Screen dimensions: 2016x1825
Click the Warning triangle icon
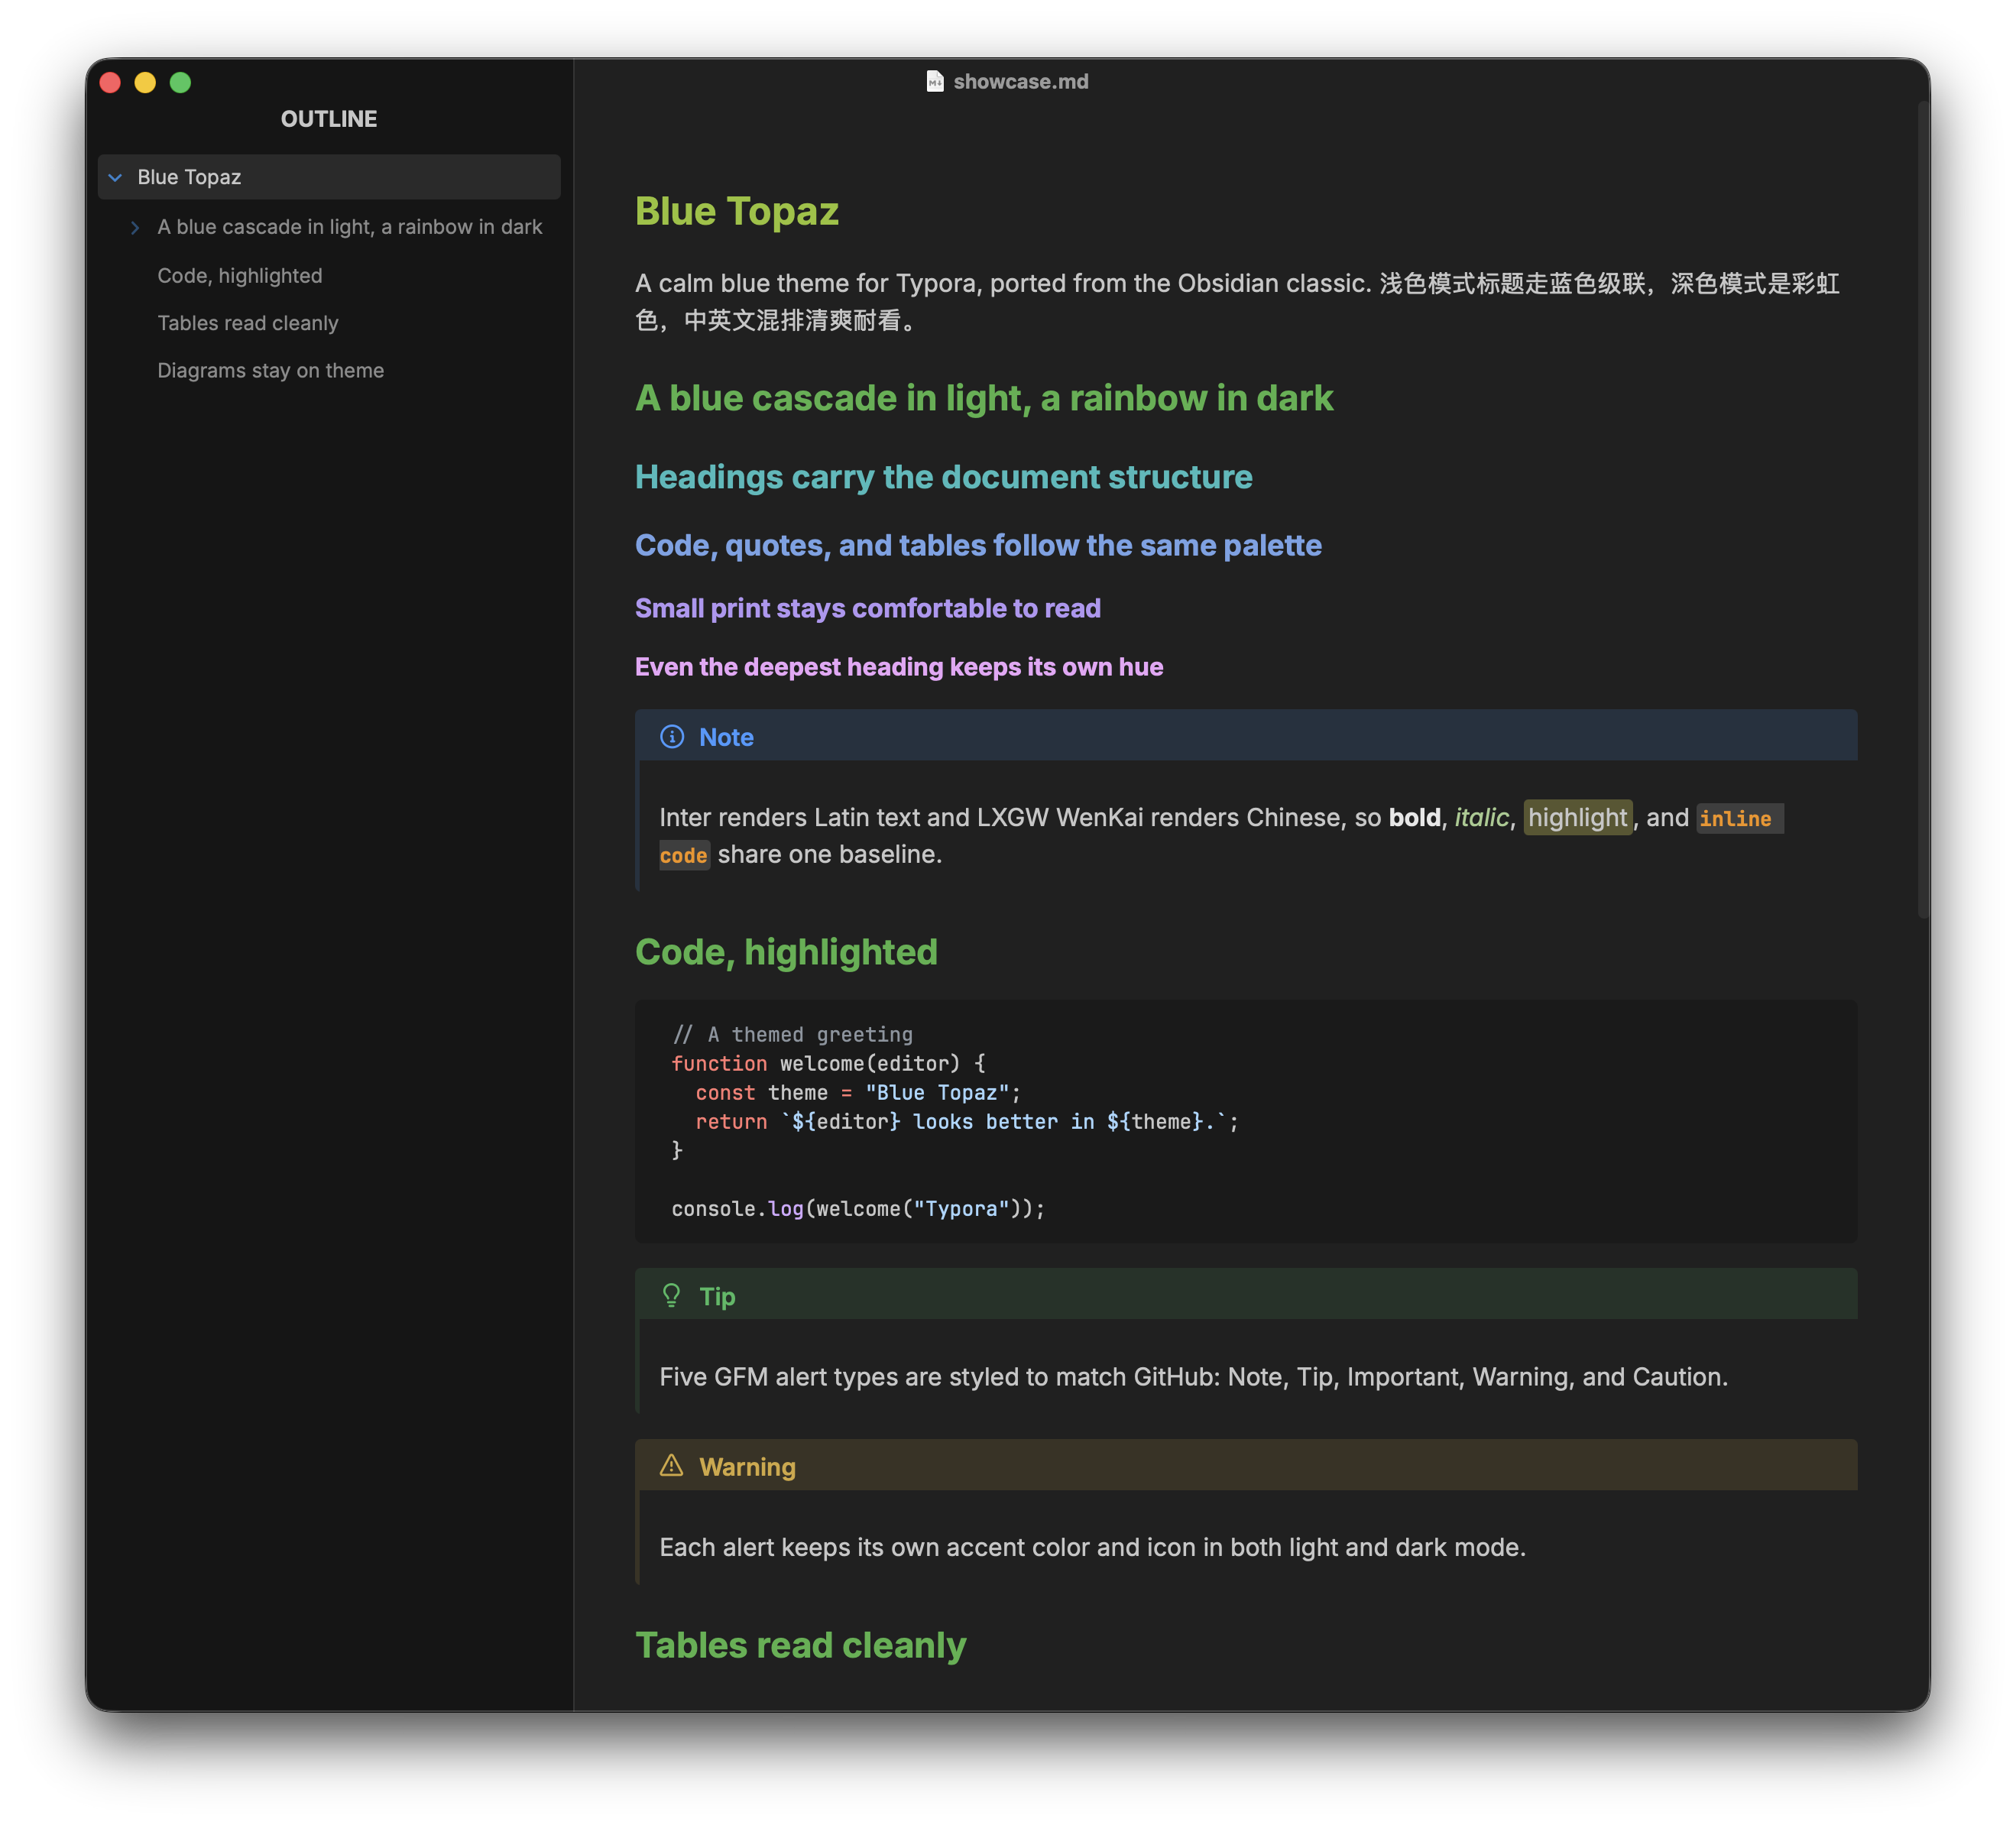tap(672, 1466)
